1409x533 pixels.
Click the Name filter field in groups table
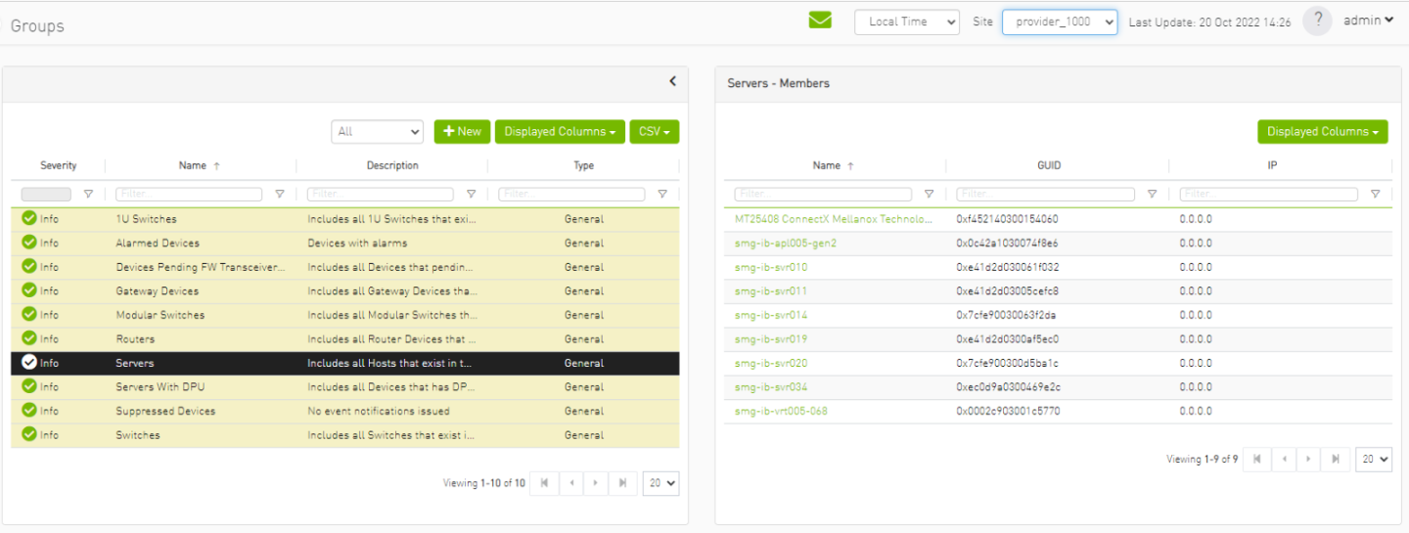[189, 195]
